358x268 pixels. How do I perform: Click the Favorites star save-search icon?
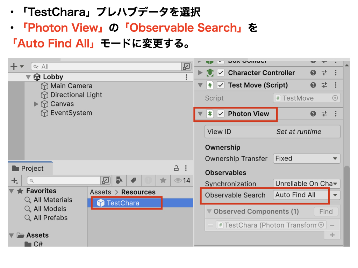(163, 180)
